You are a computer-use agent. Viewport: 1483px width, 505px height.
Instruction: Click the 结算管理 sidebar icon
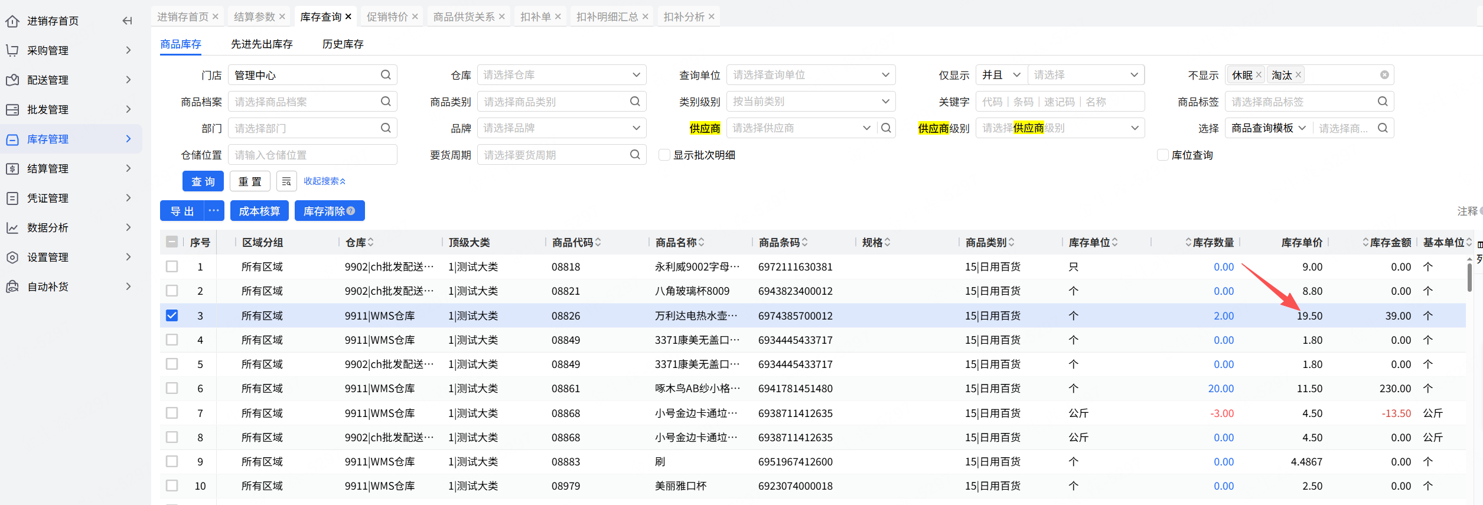coord(12,169)
